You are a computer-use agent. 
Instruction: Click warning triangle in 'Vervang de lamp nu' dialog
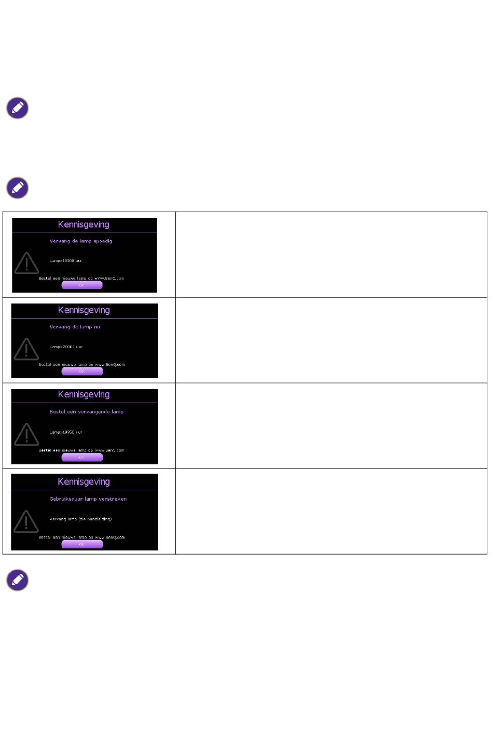point(26,349)
